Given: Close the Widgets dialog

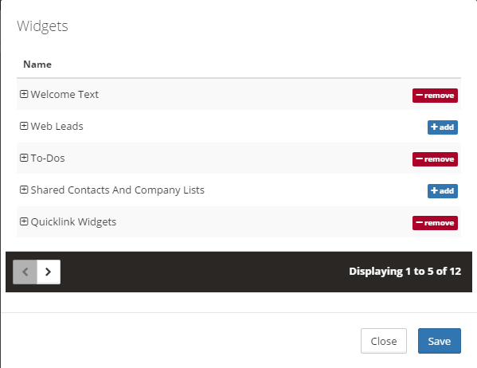Looking at the screenshot, I should [x=384, y=341].
